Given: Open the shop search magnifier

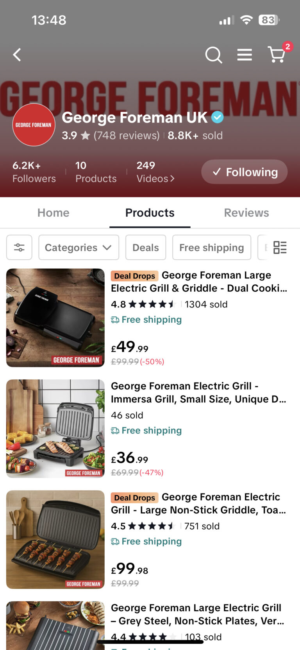Looking at the screenshot, I should (213, 55).
